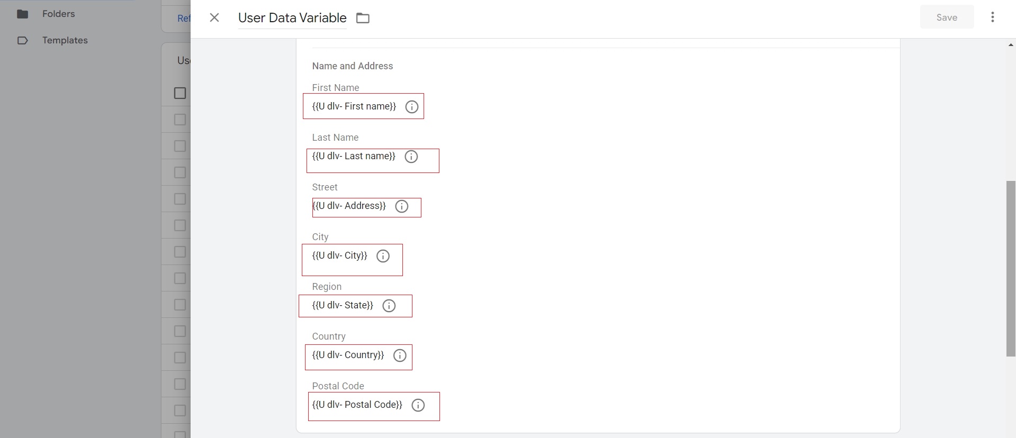Click the {{U dlv- Postal Code}} value field

point(357,405)
